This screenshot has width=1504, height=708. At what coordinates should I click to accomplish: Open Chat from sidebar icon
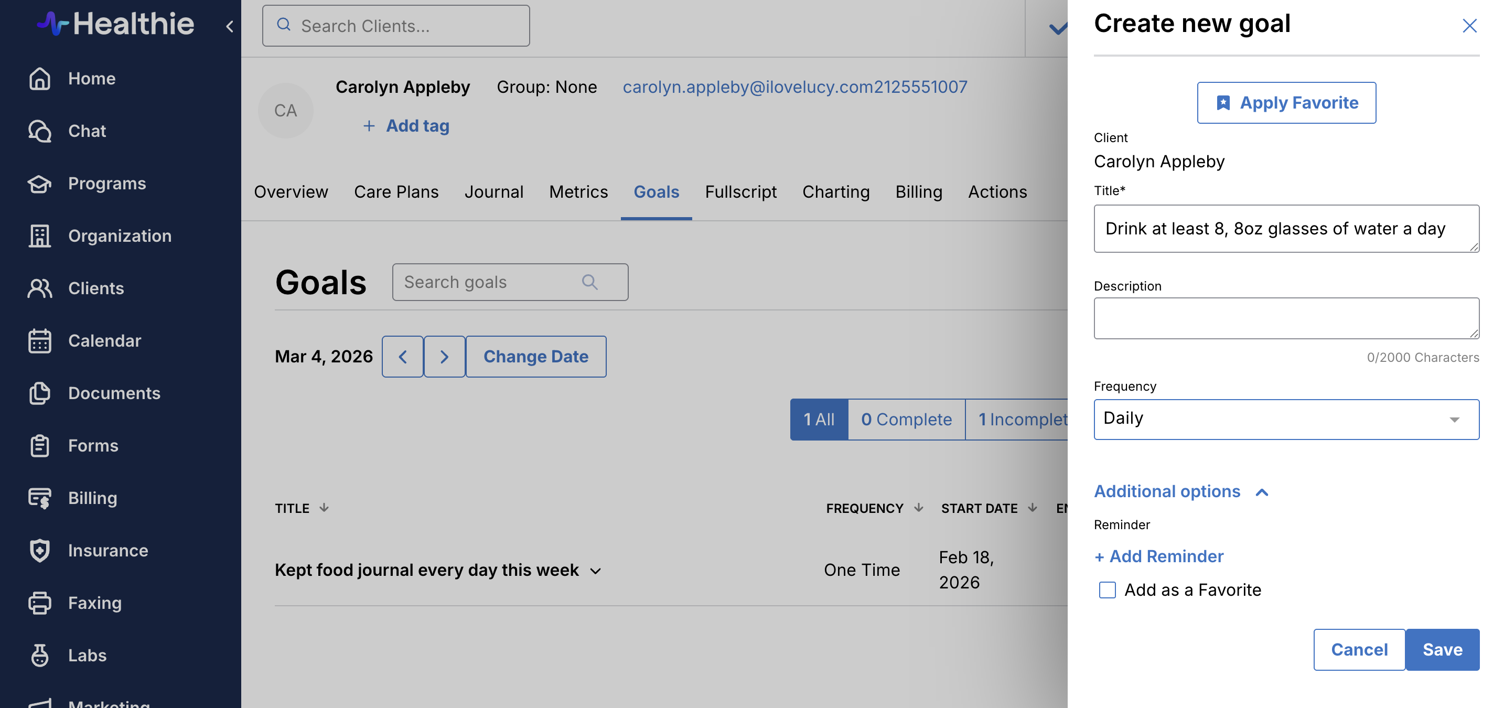(40, 131)
